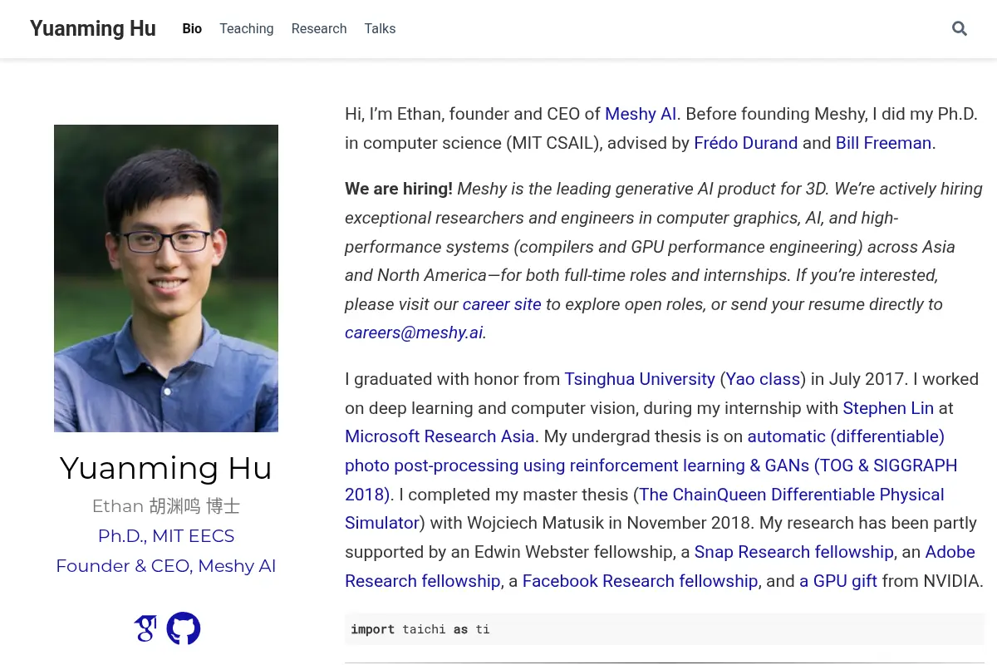The width and height of the screenshot is (997, 665).
Task: Follow the Meshy AI link in intro
Action: (x=641, y=114)
